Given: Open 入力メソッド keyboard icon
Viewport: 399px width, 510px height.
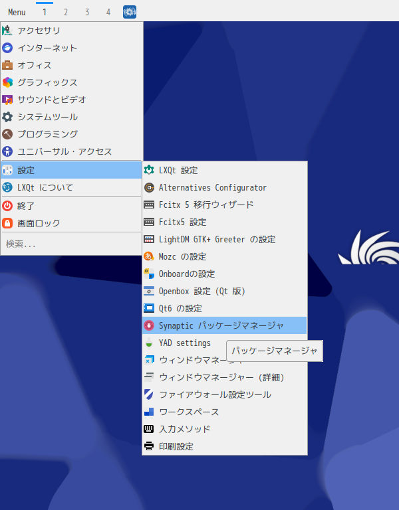Looking at the screenshot, I should click(149, 429).
